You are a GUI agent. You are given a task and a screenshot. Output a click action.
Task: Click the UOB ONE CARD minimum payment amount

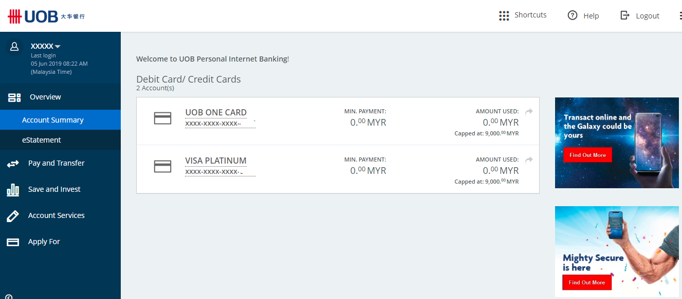[x=368, y=123]
